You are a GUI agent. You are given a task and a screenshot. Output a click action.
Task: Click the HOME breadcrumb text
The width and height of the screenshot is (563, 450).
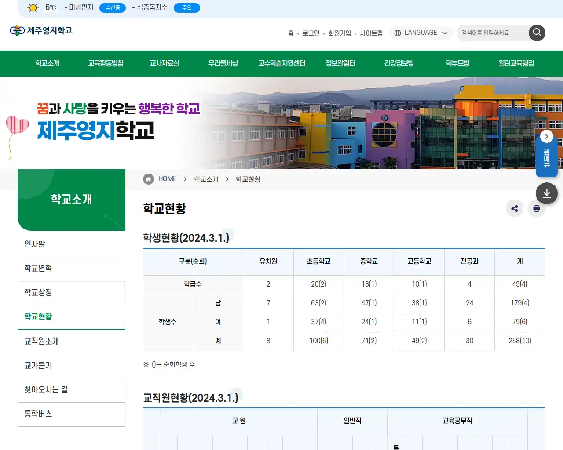click(167, 179)
